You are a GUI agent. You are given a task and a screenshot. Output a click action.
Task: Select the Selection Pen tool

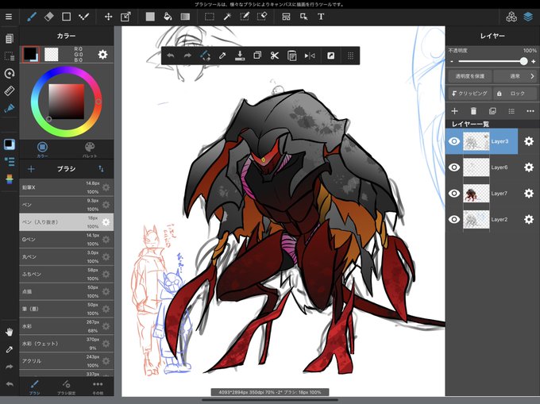coord(245,17)
